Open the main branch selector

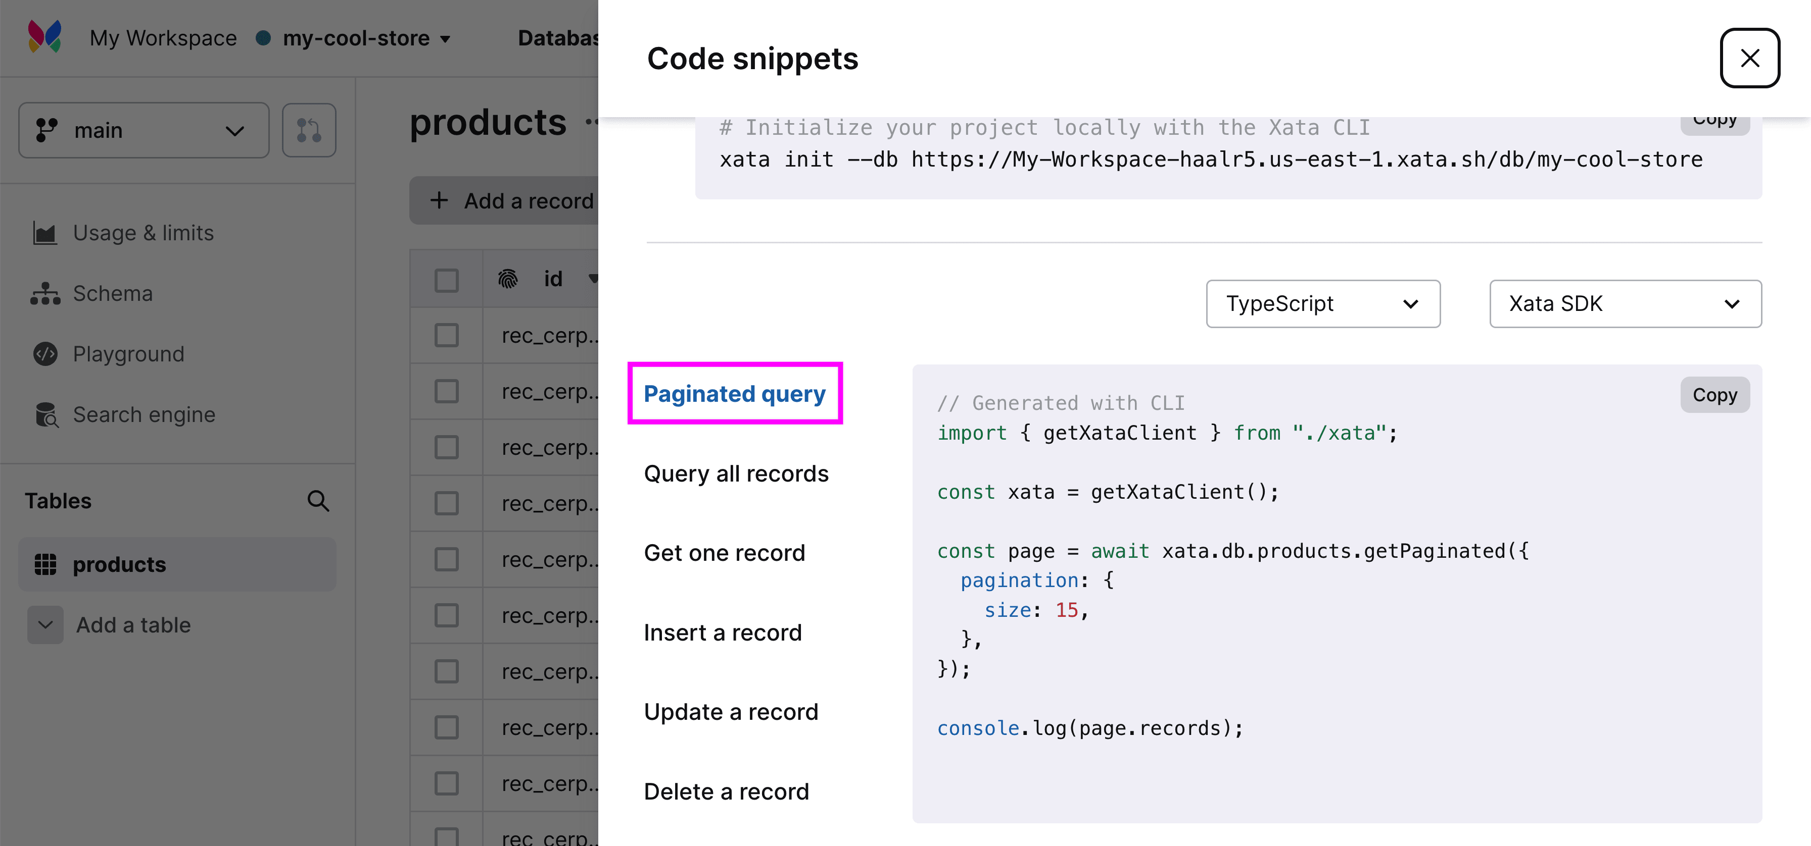click(144, 131)
